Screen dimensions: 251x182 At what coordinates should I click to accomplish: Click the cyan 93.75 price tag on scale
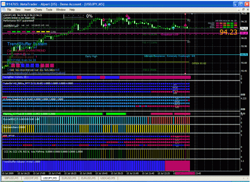click(x=244, y=55)
